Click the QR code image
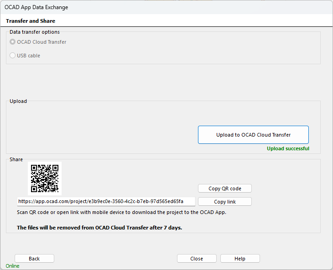This screenshot has width=333, height=270. click(x=45, y=178)
